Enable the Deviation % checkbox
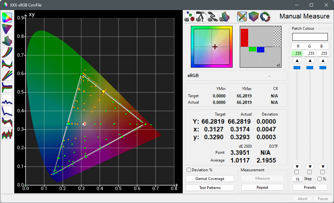 click(x=189, y=170)
